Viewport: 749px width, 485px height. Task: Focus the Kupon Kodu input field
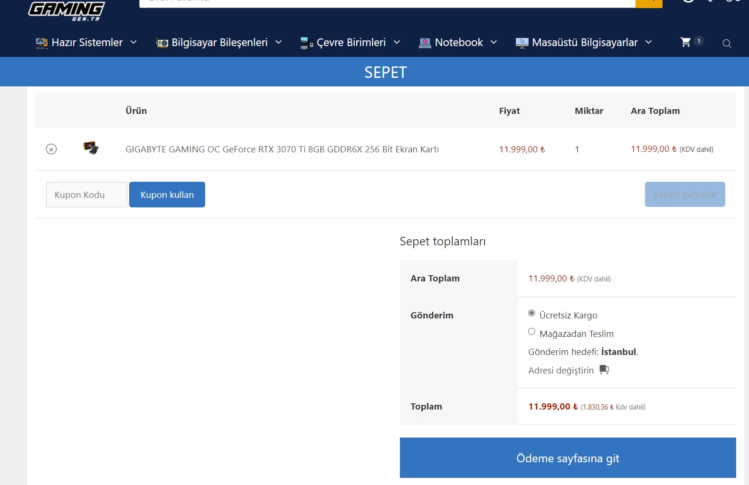point(86,195)
